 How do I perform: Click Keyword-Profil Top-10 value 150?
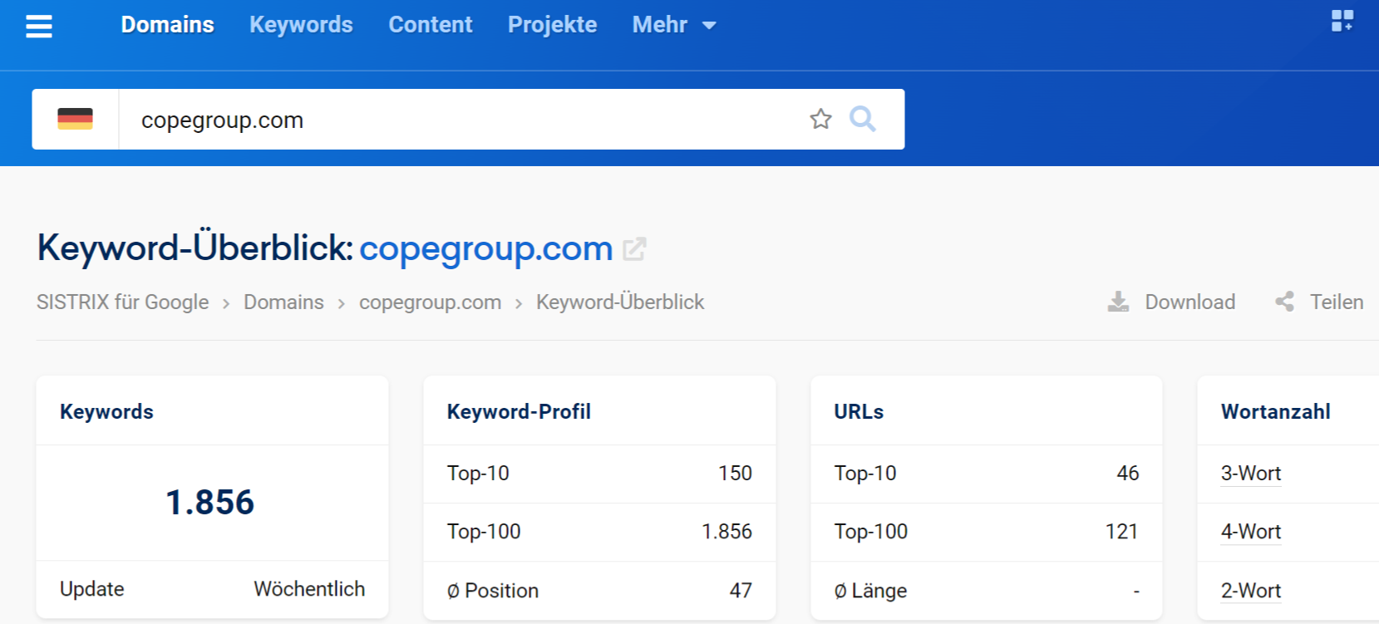click(x=735, y=473)
